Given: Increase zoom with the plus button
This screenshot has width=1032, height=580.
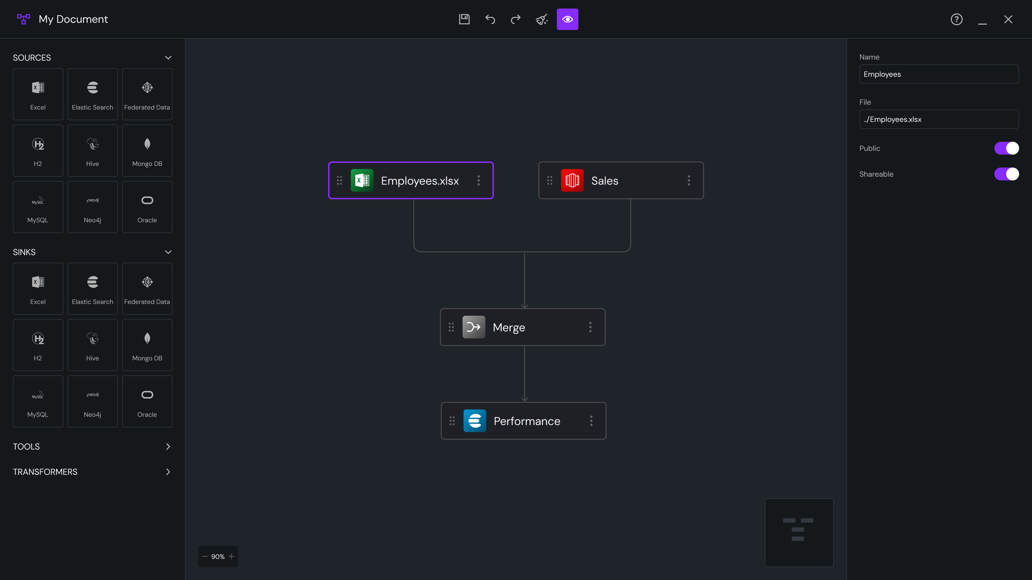Looking at the screenshot, I should 232,556.
